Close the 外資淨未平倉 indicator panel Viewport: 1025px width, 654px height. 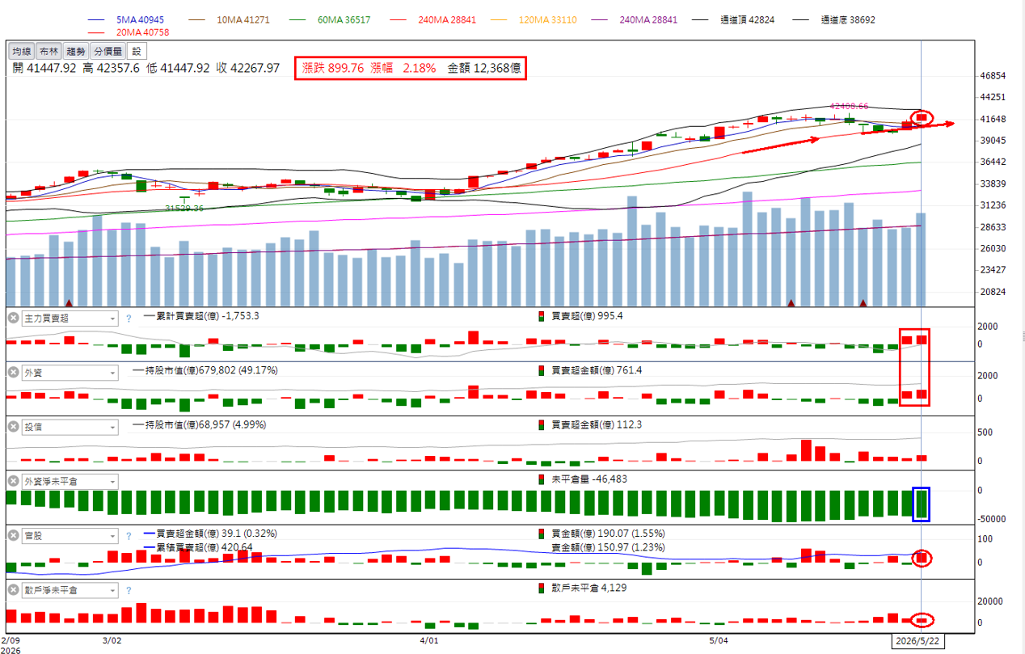coord(13,482)
